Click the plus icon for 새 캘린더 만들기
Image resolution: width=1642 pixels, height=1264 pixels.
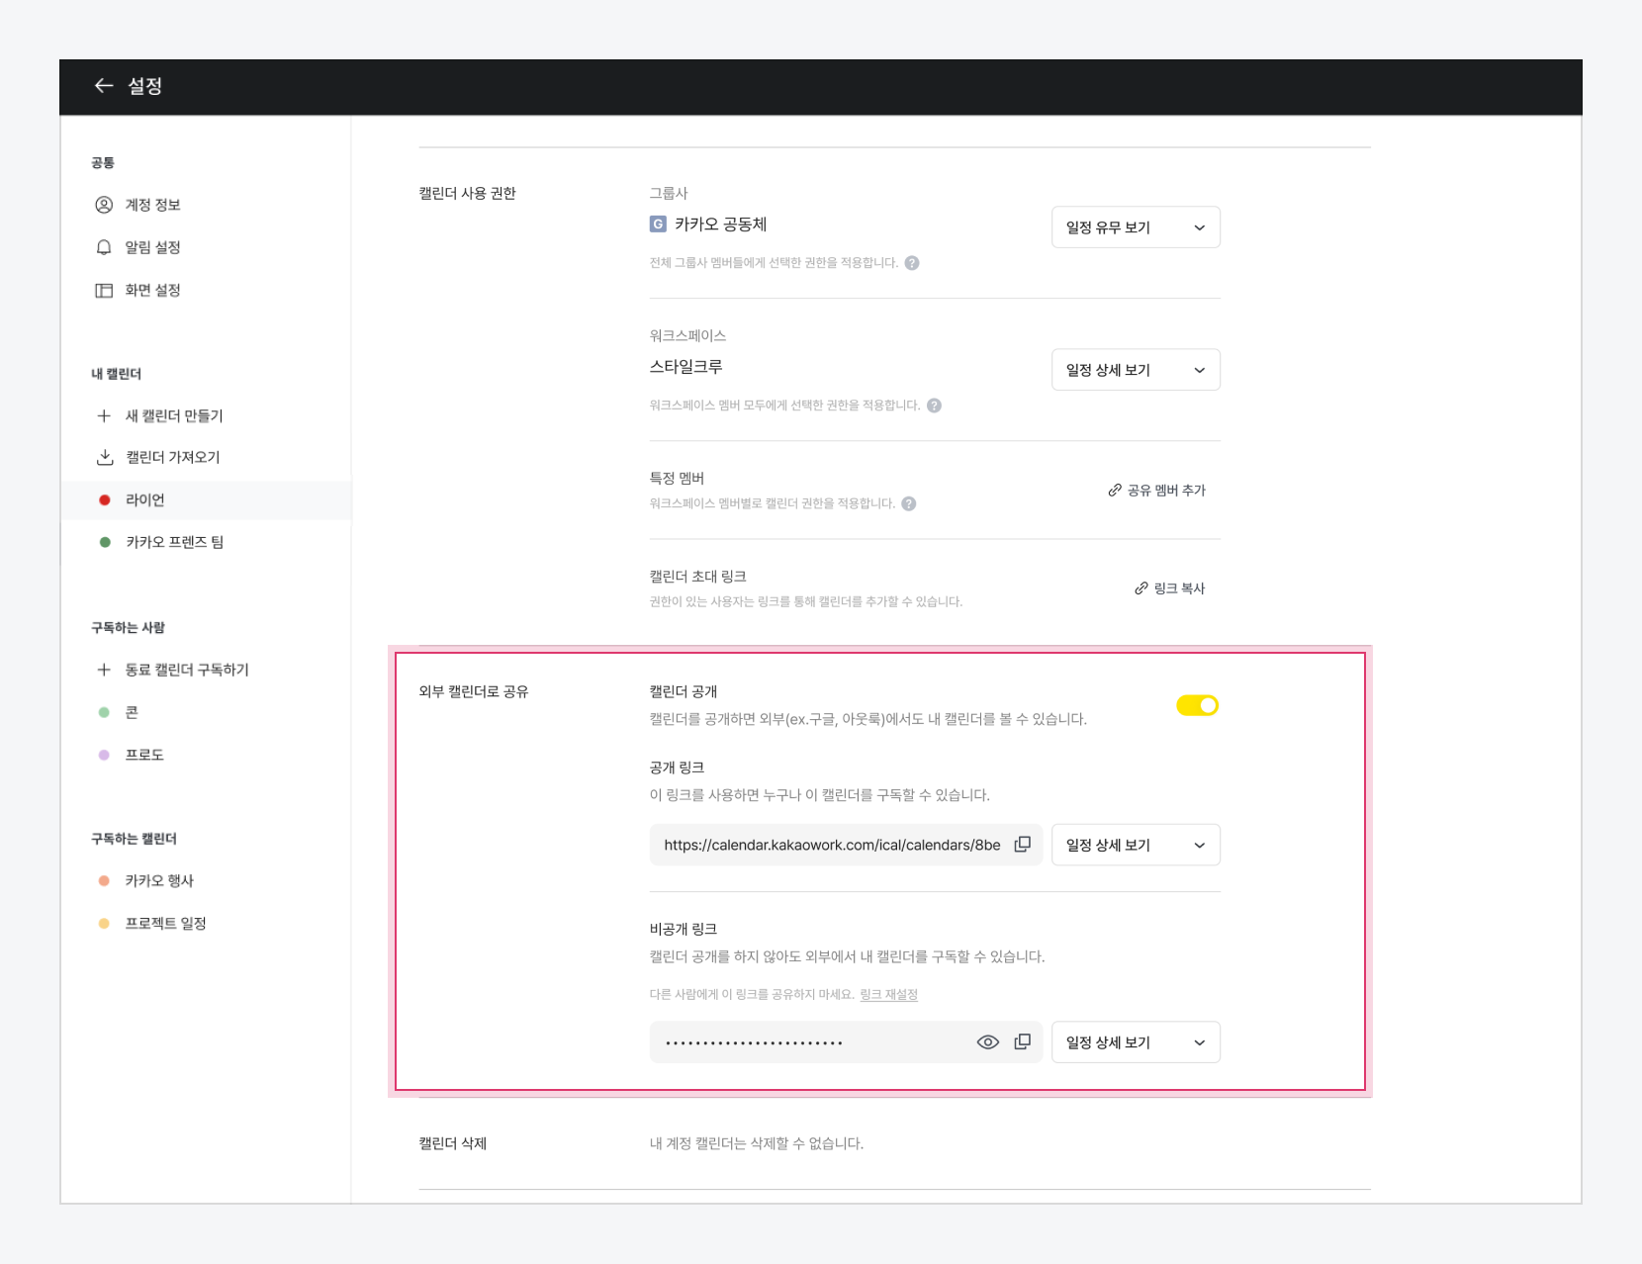[x=104, y=416]
